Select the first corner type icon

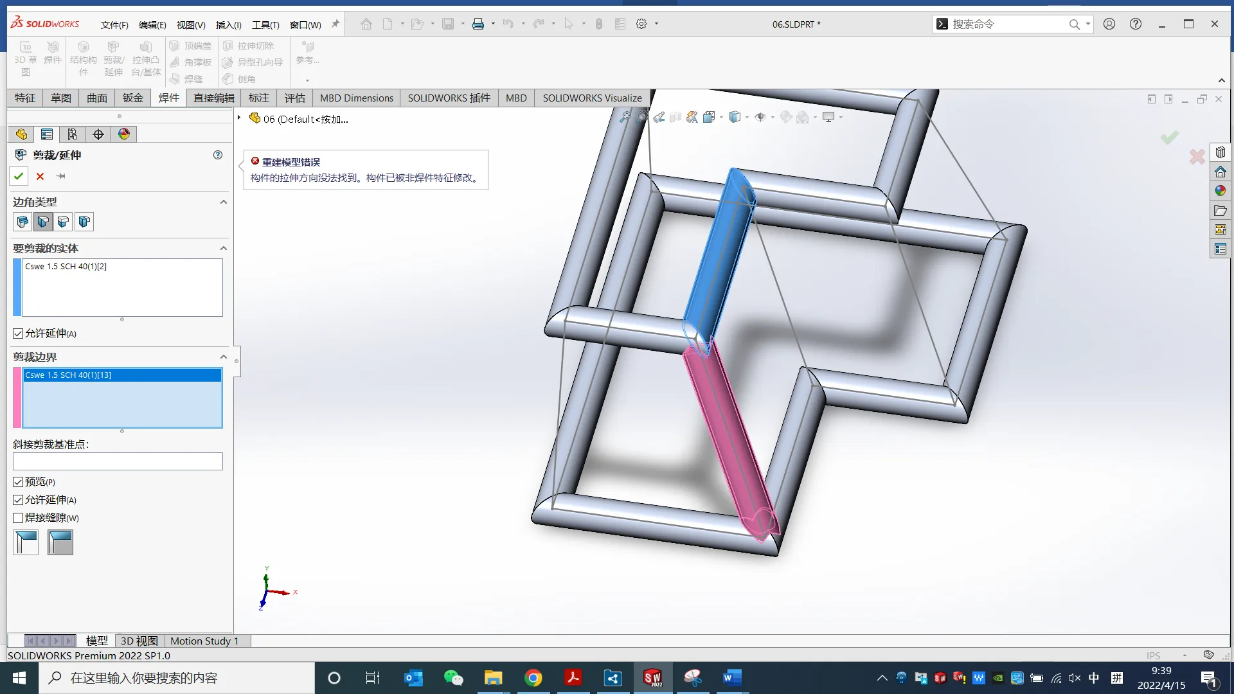coord(22,222)
